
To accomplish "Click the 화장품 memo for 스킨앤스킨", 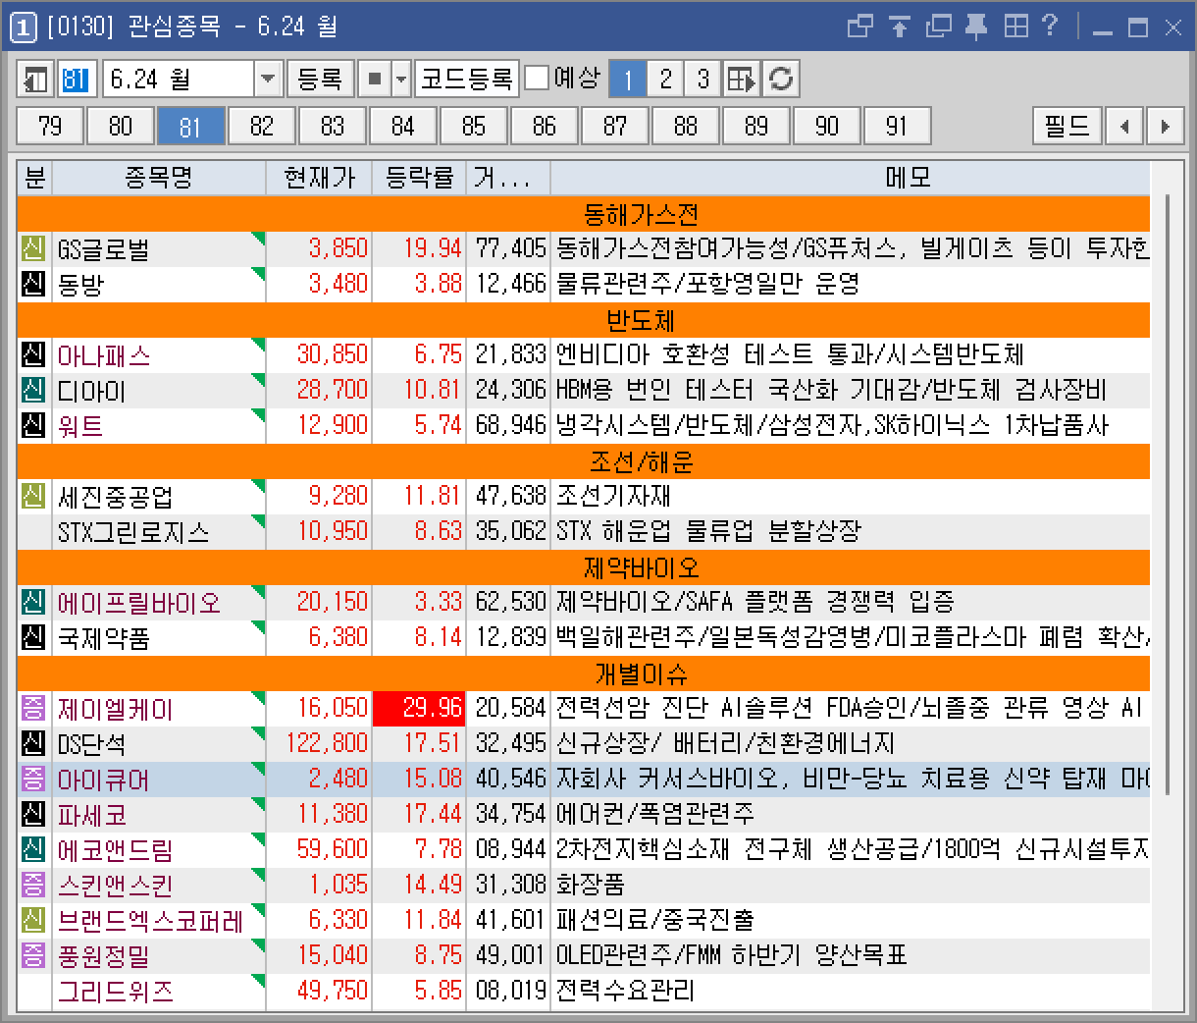I will pos(591,885).
